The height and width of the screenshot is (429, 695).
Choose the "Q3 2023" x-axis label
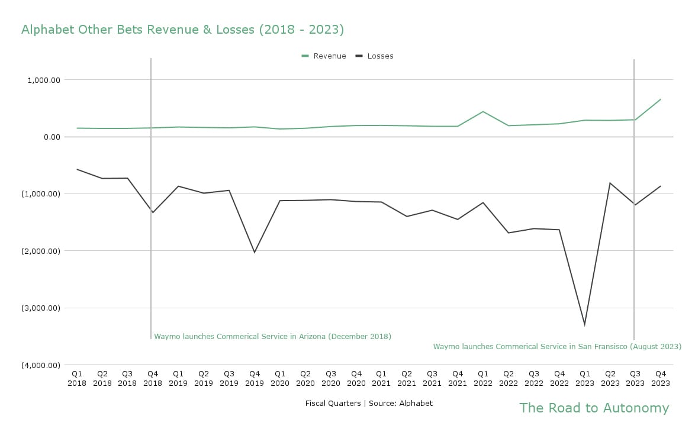(x=635, y=379)
